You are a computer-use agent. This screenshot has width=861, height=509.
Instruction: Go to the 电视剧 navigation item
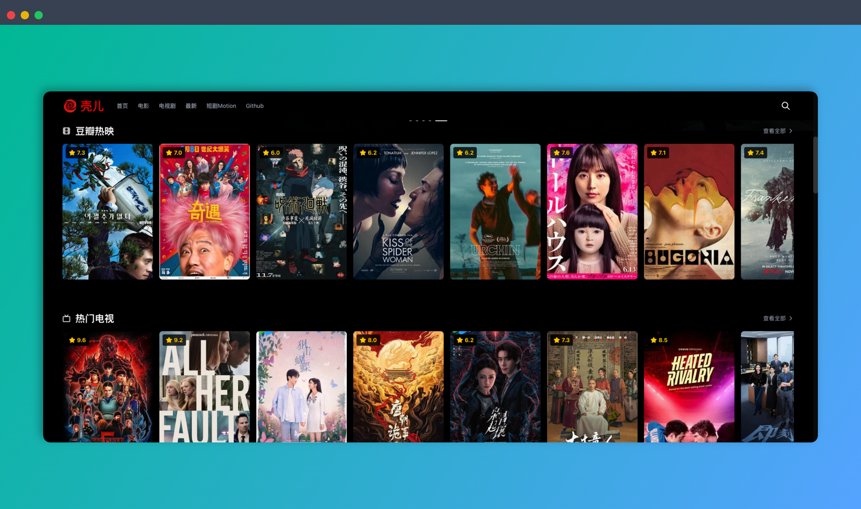click(x=167, y=106)
